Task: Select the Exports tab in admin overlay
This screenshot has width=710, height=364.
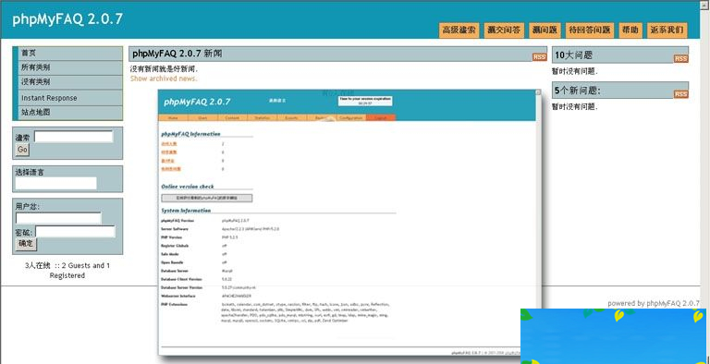Action: point(291,117)
